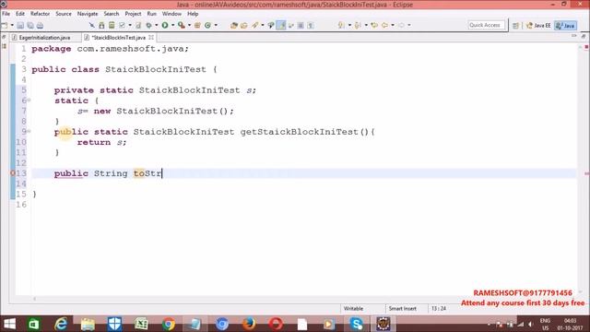Click the Open Perspective icon

pos(515,25)
